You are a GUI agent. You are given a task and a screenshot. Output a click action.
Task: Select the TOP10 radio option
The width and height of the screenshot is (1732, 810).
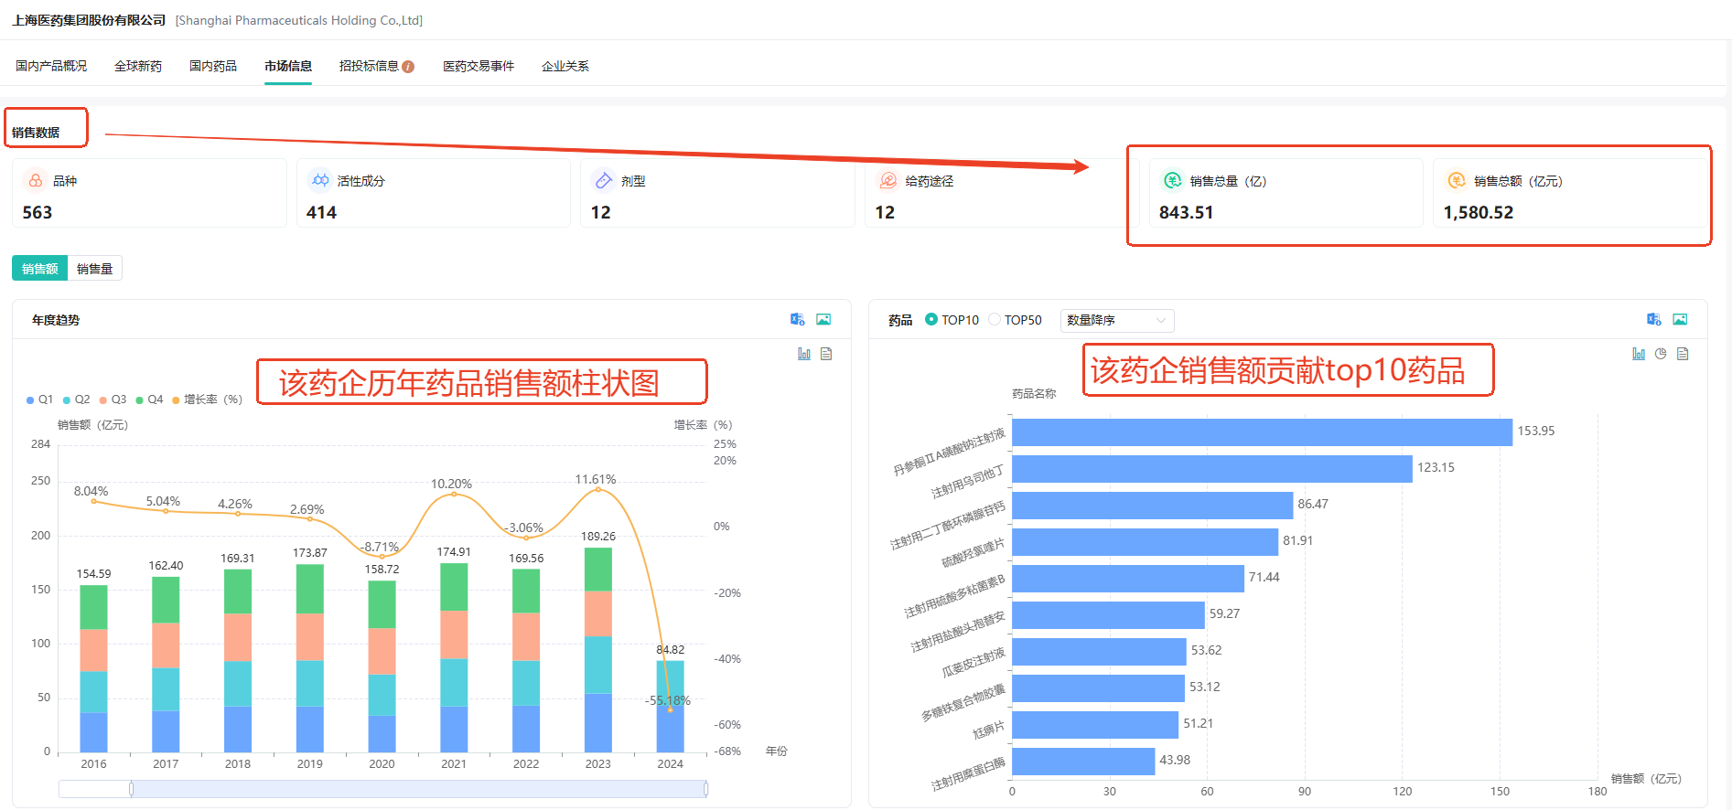pos(931,320)
